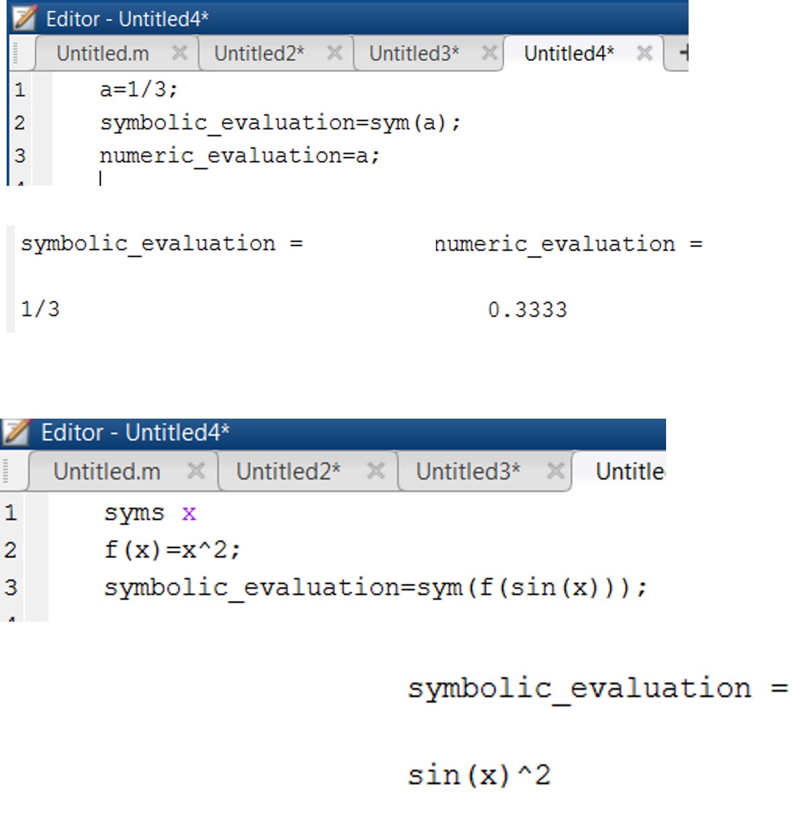
Task: Click line number 2 in top editor
Action: pos(20,122)
